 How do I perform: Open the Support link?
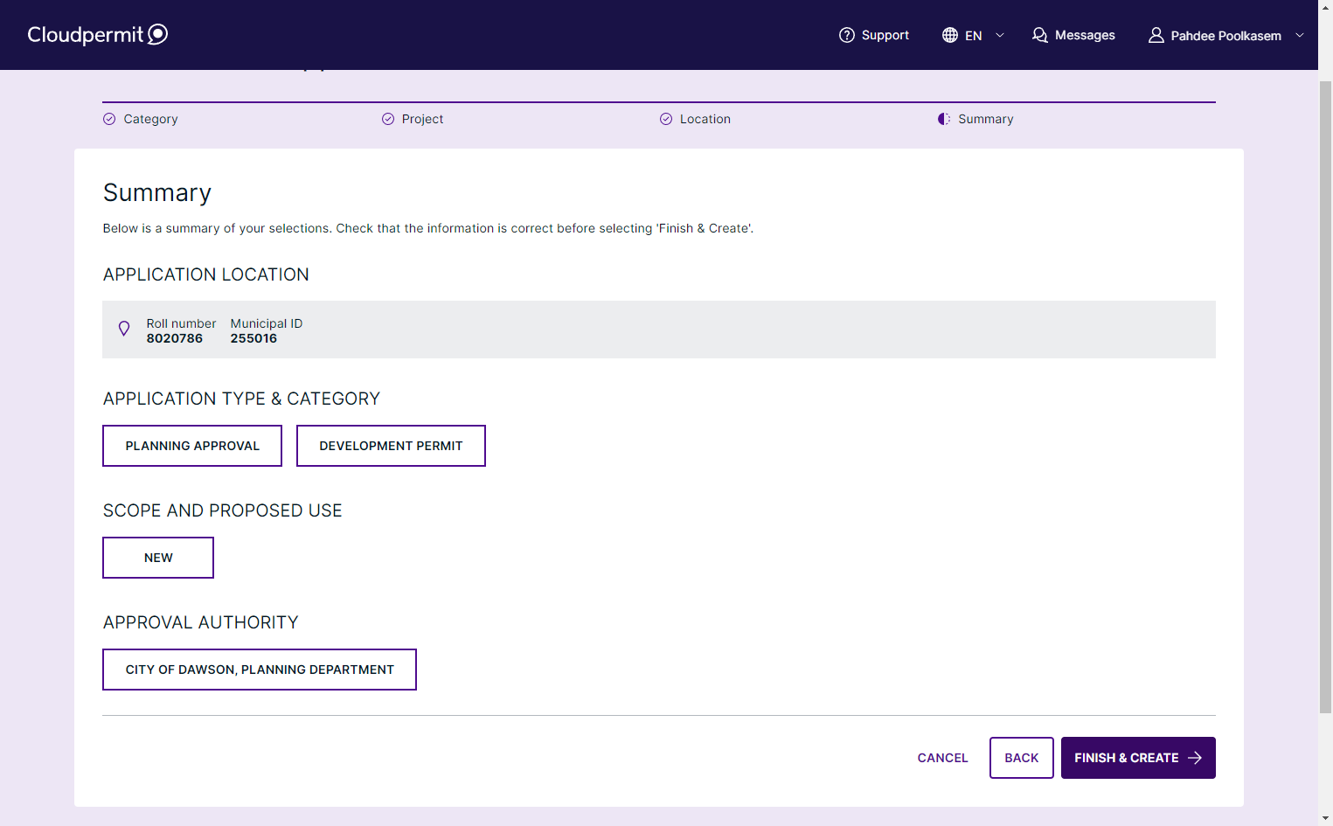point(874,35)
